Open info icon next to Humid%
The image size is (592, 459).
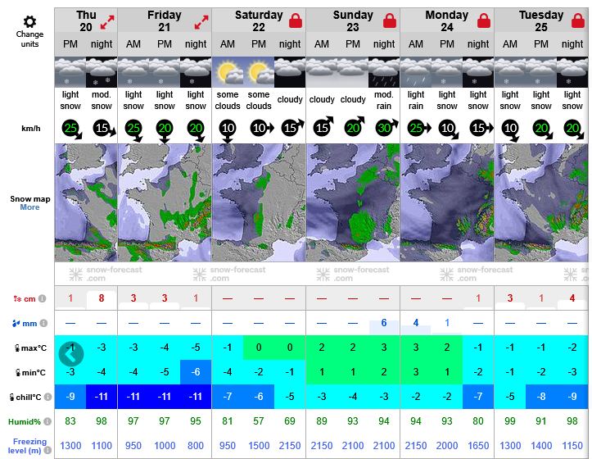point(47,421)
